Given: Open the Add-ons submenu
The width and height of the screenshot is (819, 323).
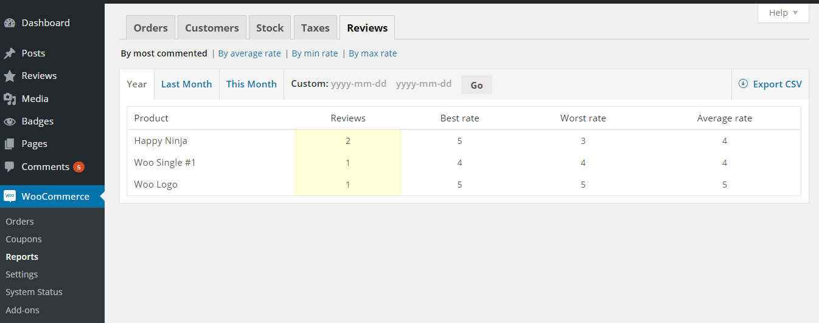Looking at the screenshot, I should 23,310.
